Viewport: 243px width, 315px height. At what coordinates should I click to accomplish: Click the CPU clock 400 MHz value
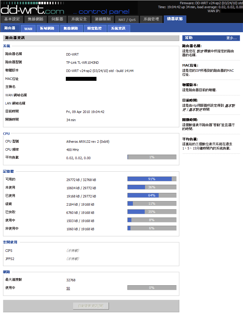[73, 150]
